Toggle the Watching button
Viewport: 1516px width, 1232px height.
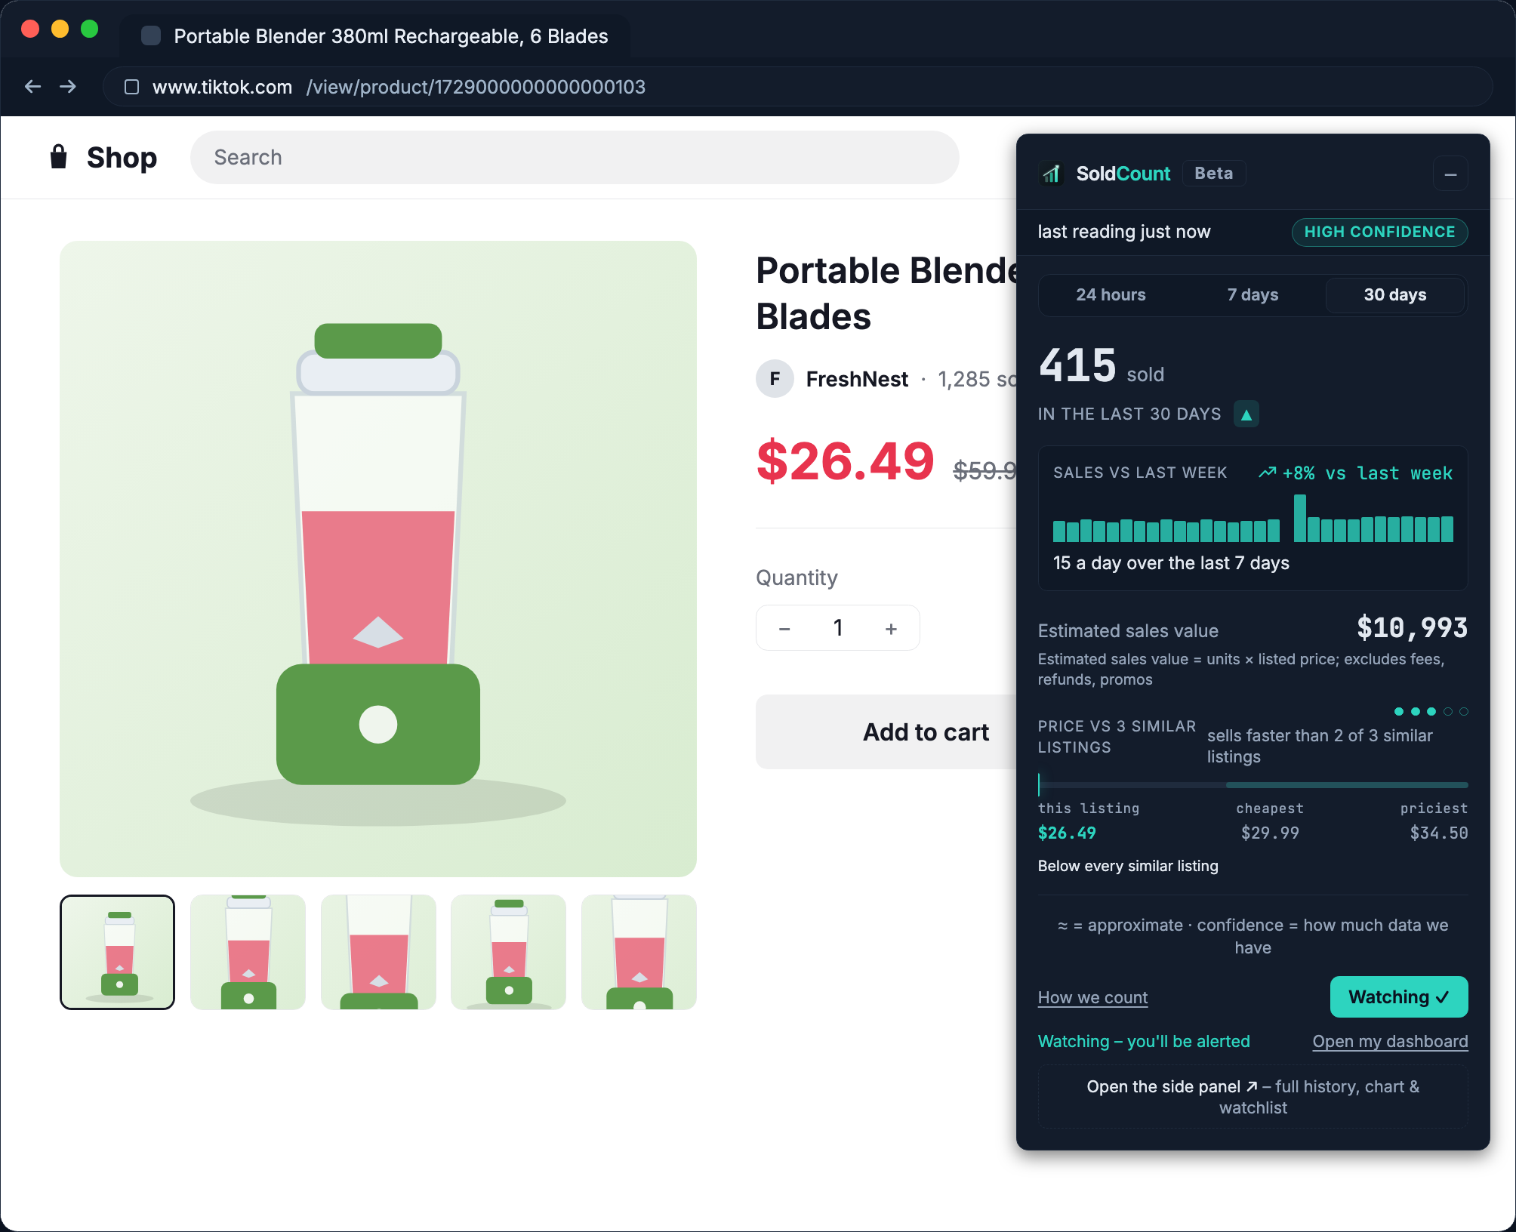(x=1398, y=997)
